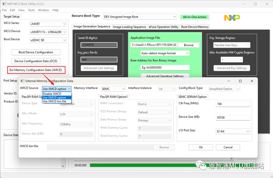This screenshot has height=178, width=273.
Task: Select the Target Setup tab
Action: pyautogui.click(x=11, y=17)
